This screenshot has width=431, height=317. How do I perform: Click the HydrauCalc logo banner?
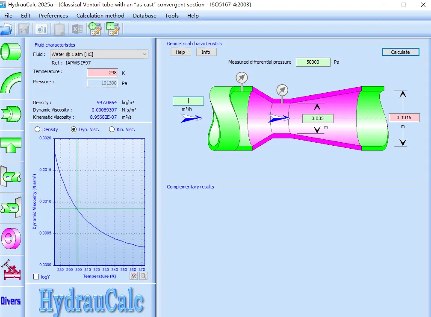tap(91, 301)
